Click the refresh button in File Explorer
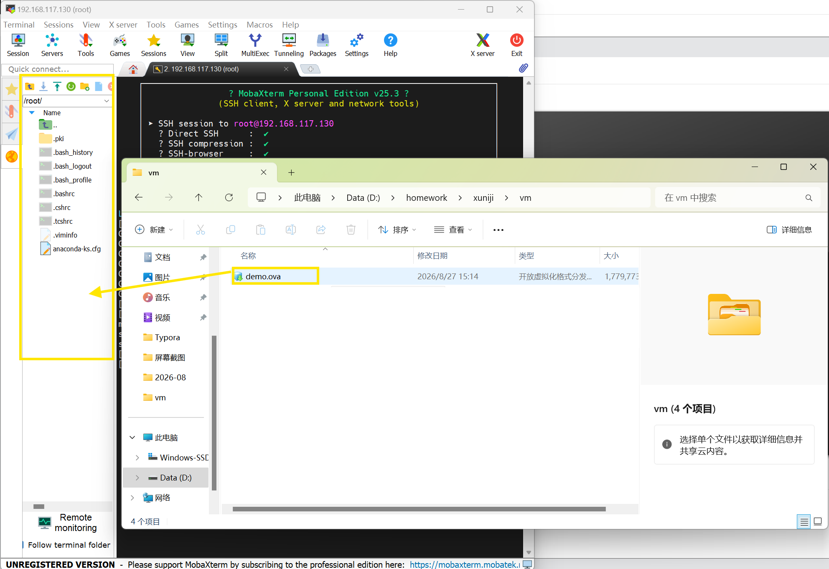 point(229,197)
